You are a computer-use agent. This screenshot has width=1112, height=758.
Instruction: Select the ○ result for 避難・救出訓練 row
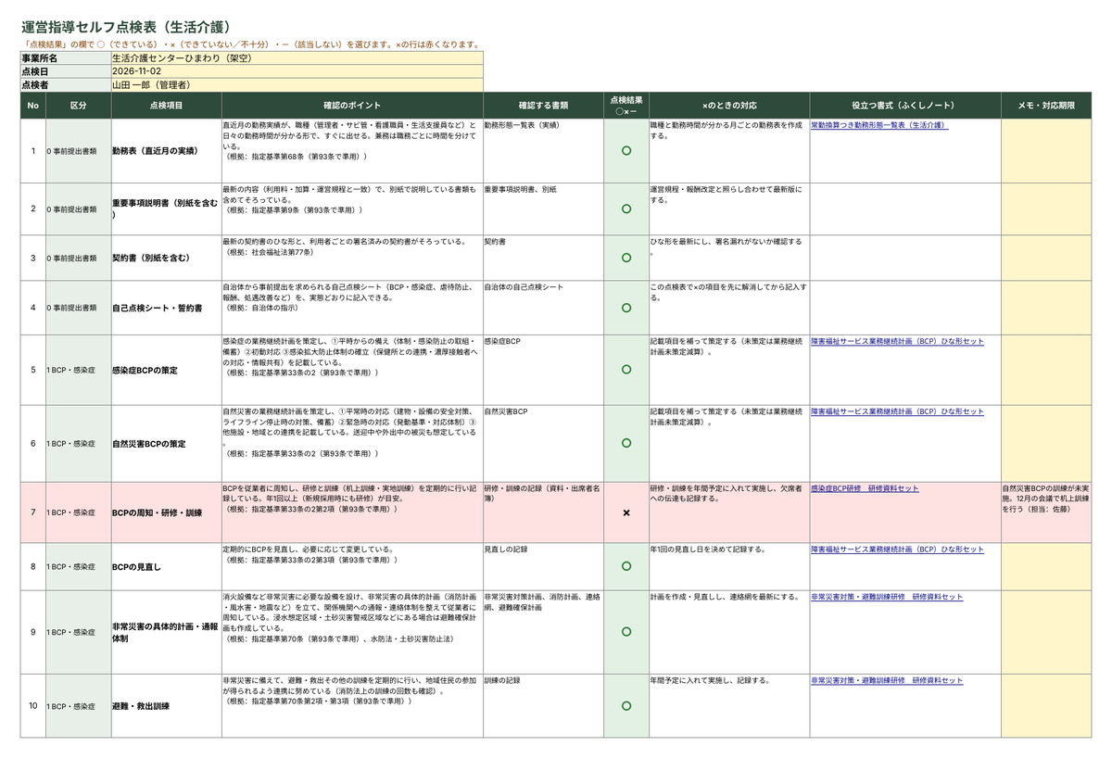(x=626, y=706)
